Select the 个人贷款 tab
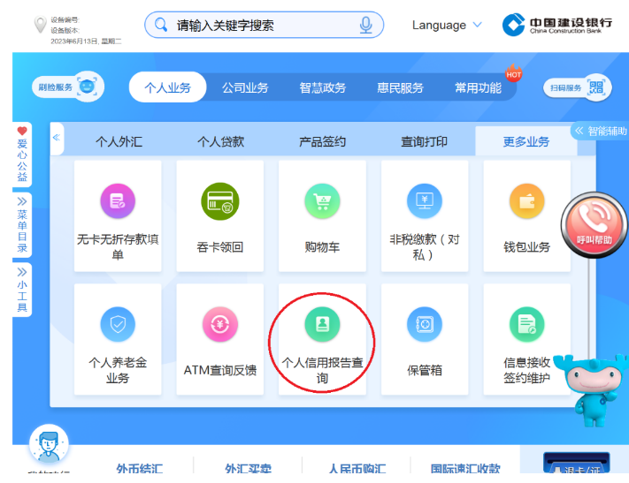 click(x=220, y=141)
